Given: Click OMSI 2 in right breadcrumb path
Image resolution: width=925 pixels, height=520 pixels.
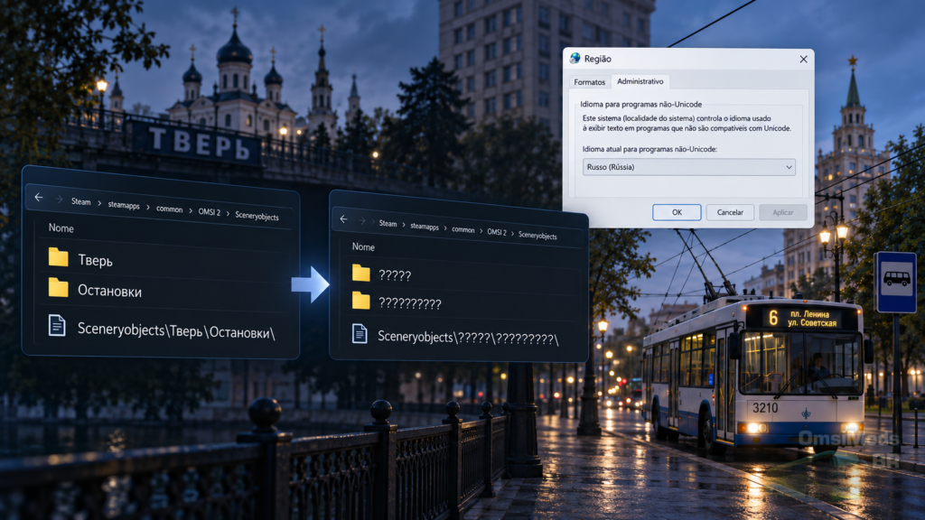Looking at the screenshot, I should pyautogui.click(x=497, y=232).
